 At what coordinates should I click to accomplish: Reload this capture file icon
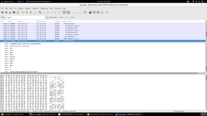[x=35, y=12]
